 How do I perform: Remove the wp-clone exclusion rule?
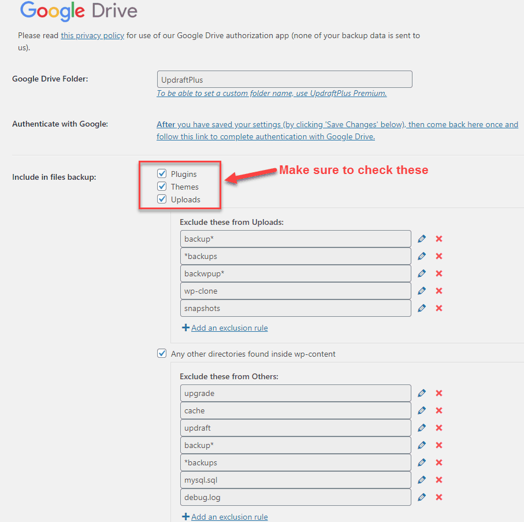click(x=439, y=291)
